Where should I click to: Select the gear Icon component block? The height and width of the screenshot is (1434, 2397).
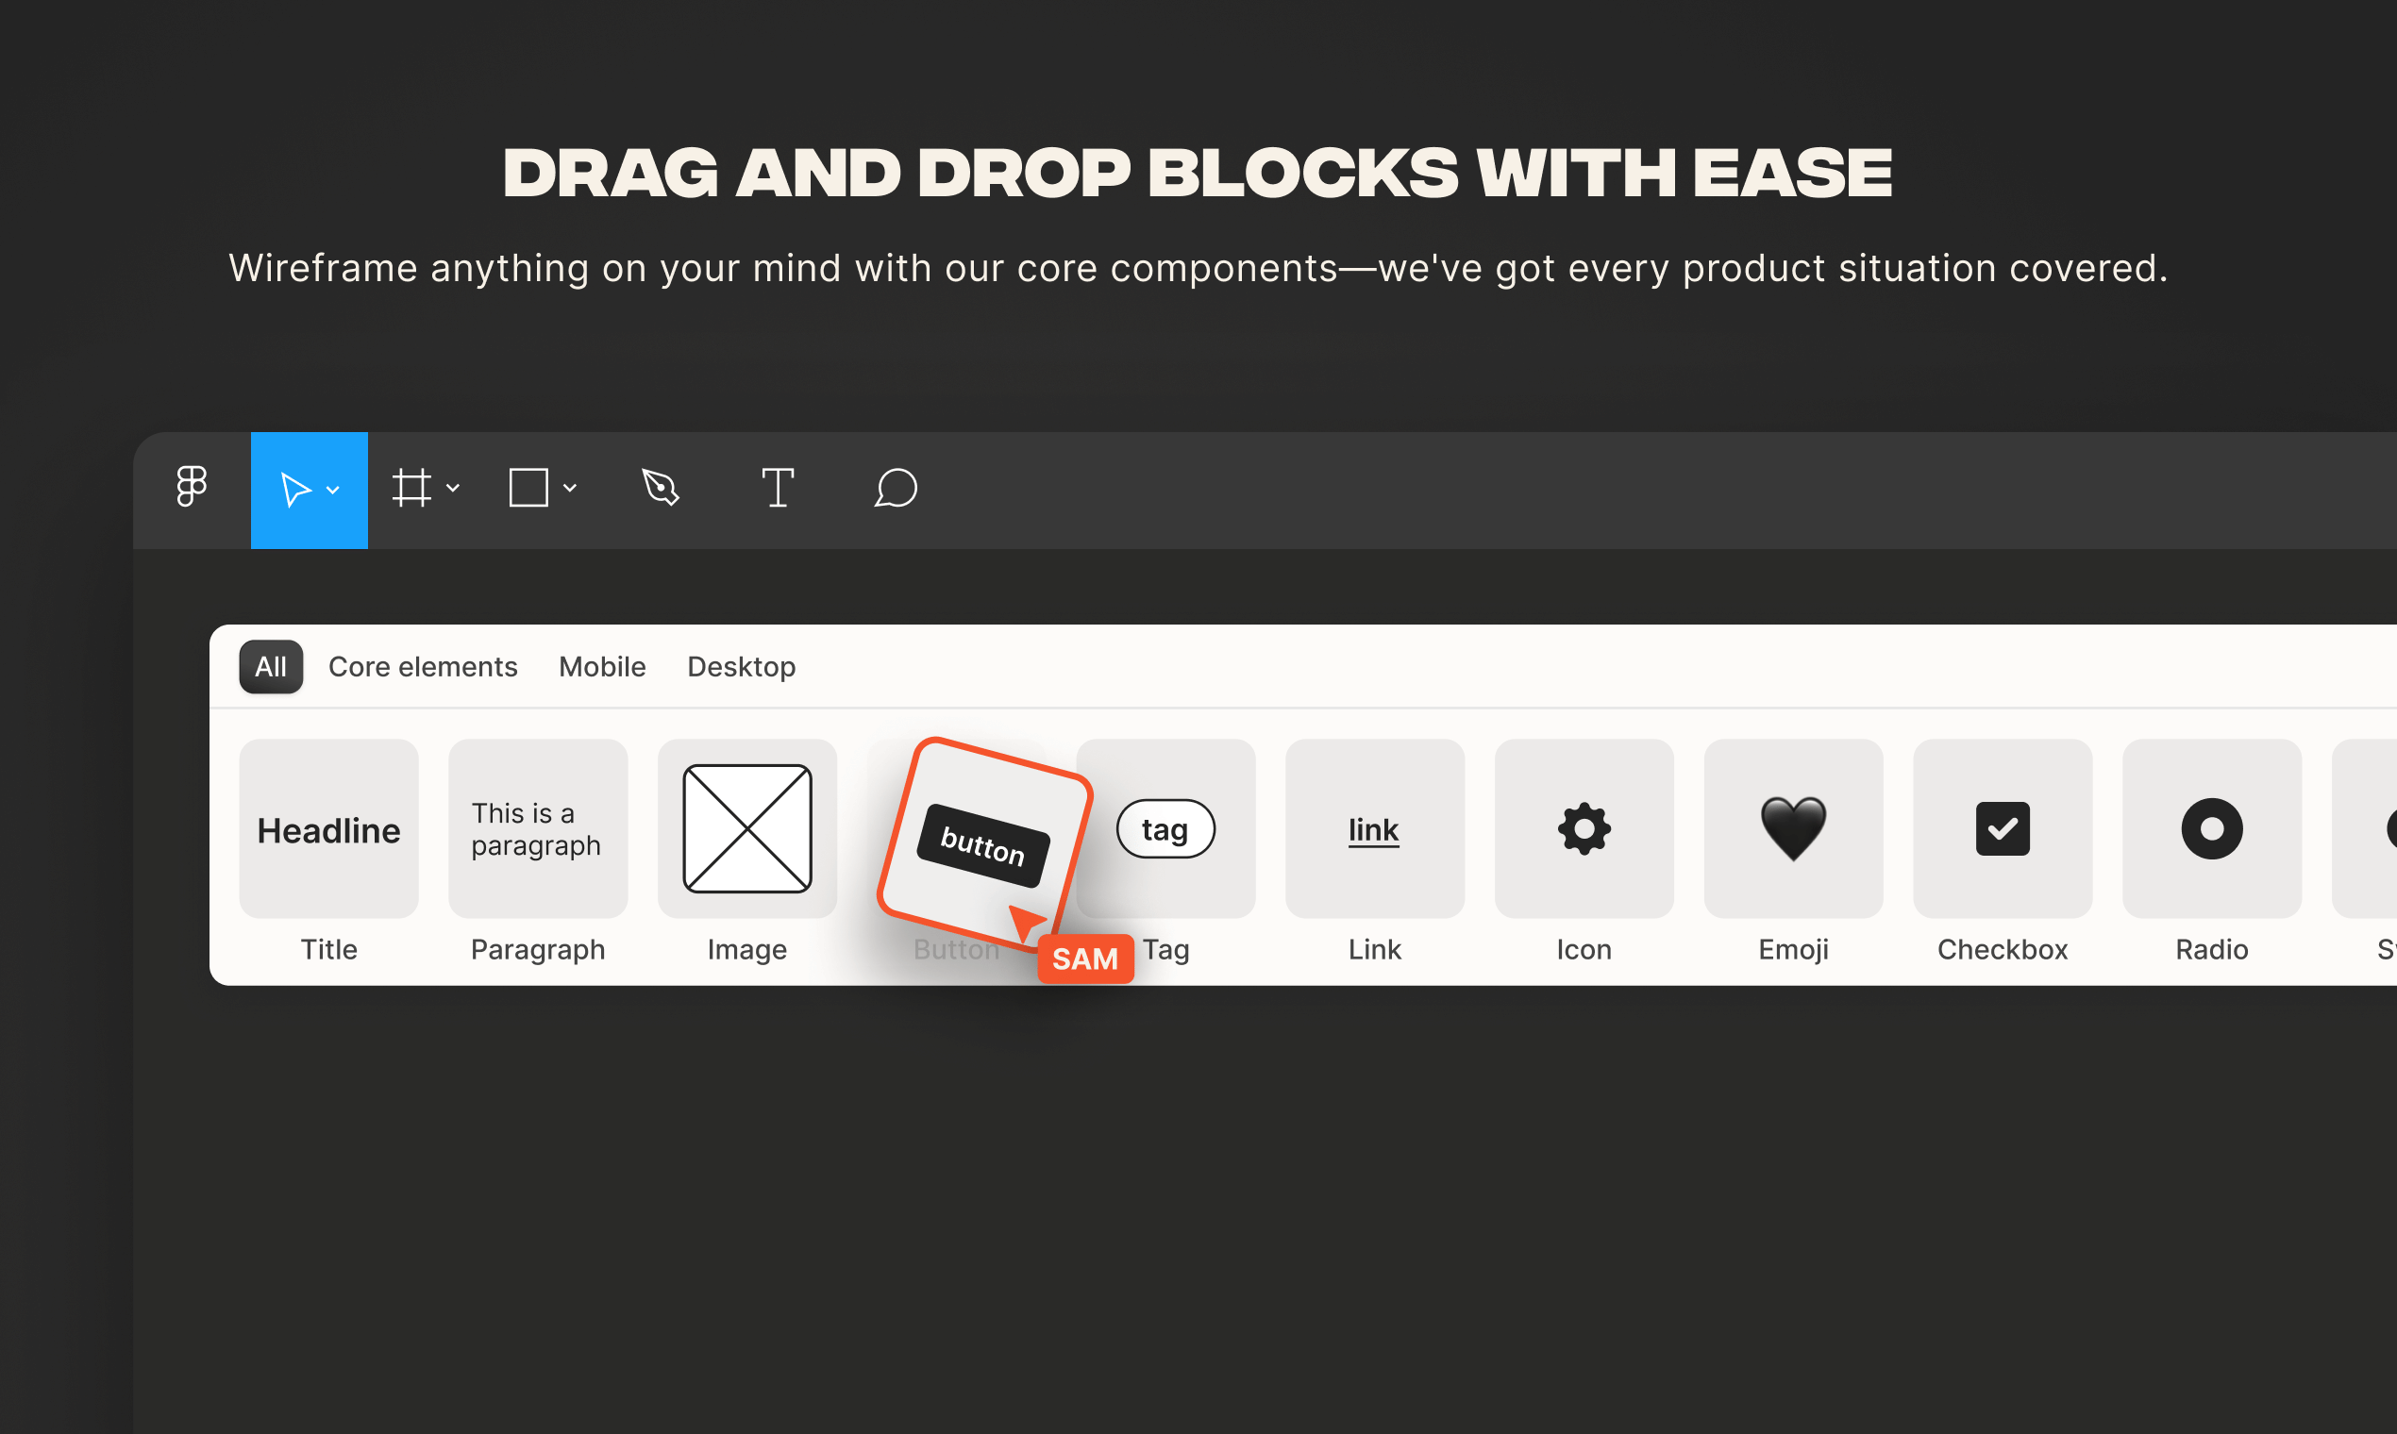click(1584, 828)
